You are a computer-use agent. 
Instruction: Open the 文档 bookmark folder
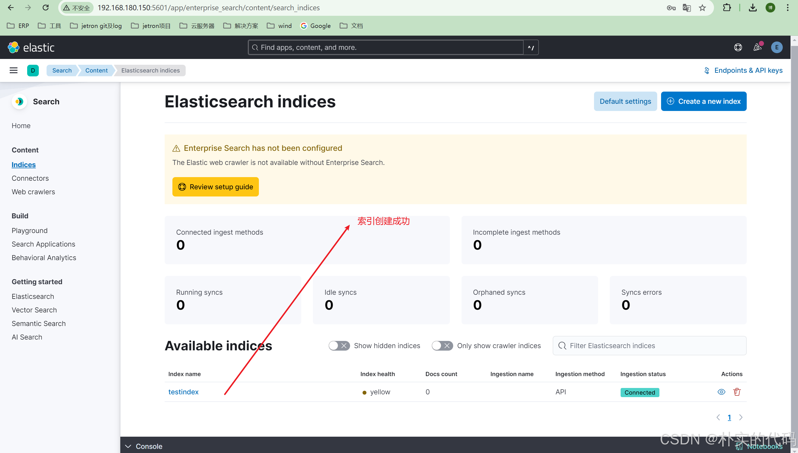pos(351,26)
